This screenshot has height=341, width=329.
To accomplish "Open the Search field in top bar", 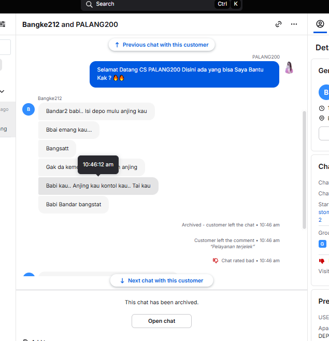I will (x=161, y=4).
